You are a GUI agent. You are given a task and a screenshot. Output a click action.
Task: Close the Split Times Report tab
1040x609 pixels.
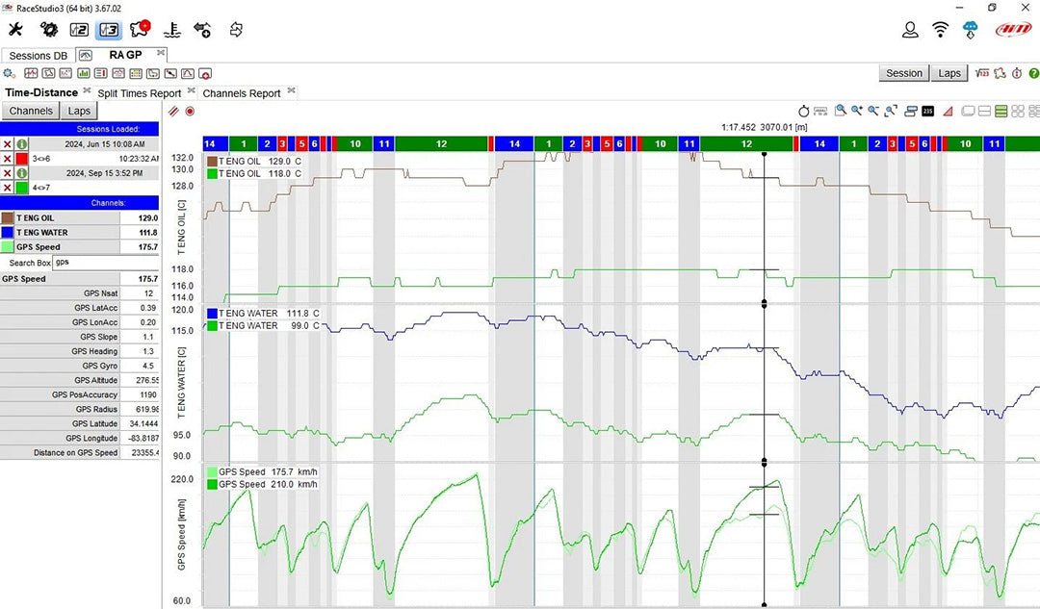point(191,90)
